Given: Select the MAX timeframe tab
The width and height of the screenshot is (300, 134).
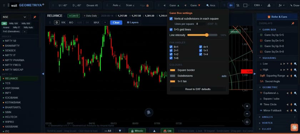Looking at the screenshot, I should pos(96,22).
